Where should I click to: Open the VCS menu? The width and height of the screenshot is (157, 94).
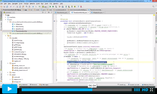51,4
